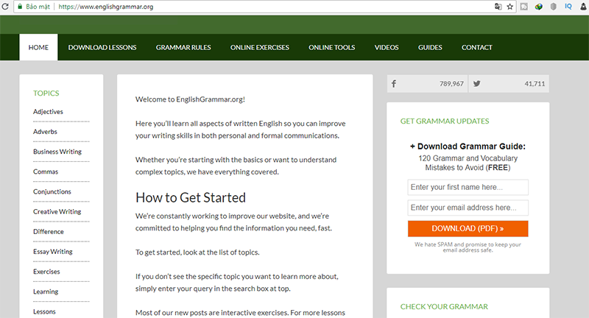Go to the GUIDES page
Viewport: 589px width, 318px height.
(430, 47)
